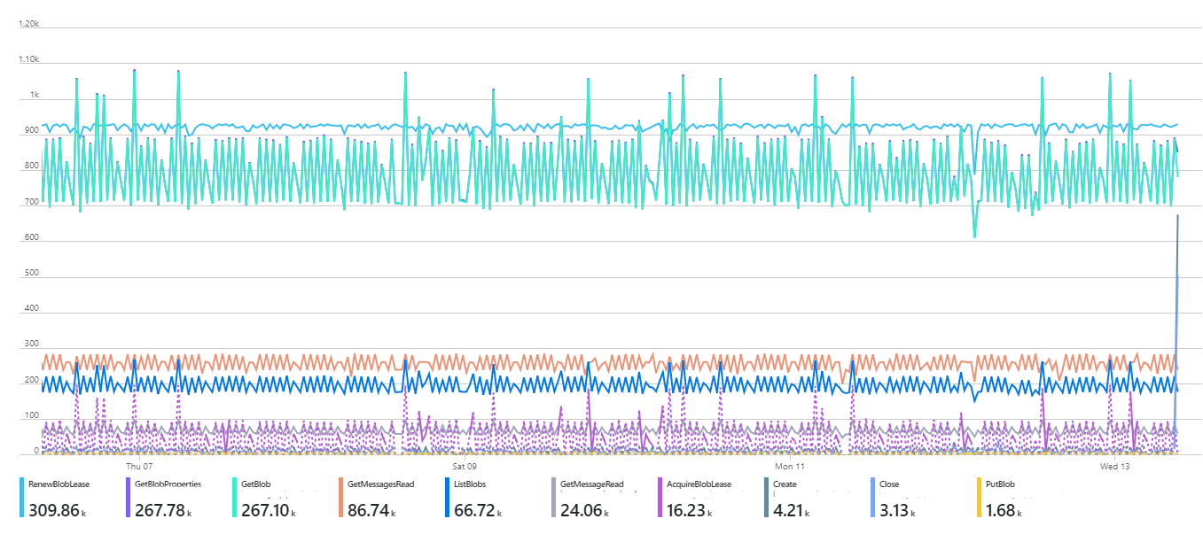Click the 300 y-axis label

point(33,345)
